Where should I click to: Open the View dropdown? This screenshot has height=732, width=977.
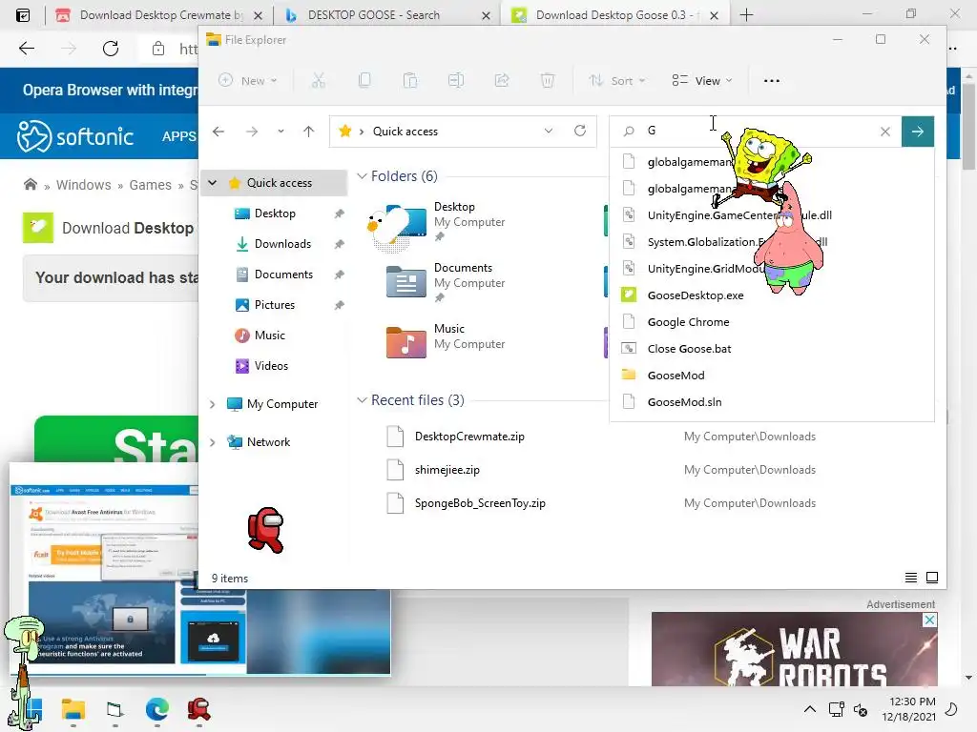click(701, 80)
